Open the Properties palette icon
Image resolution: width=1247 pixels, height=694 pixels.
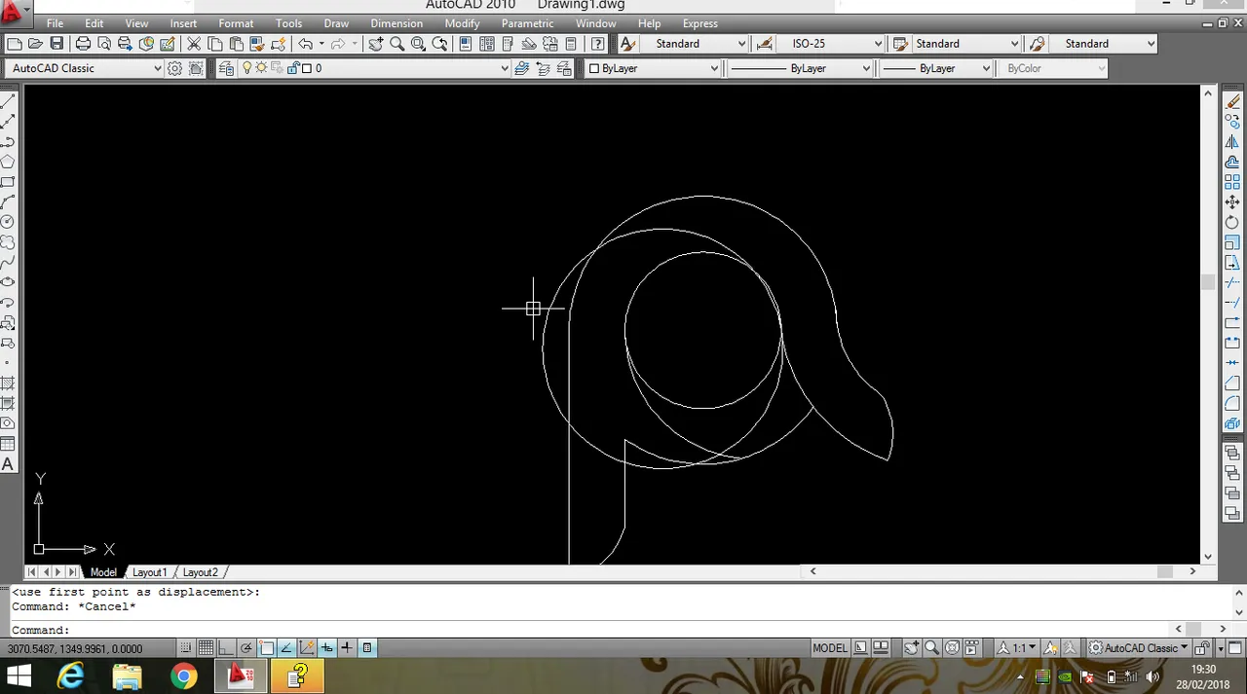tap(466, 44)
